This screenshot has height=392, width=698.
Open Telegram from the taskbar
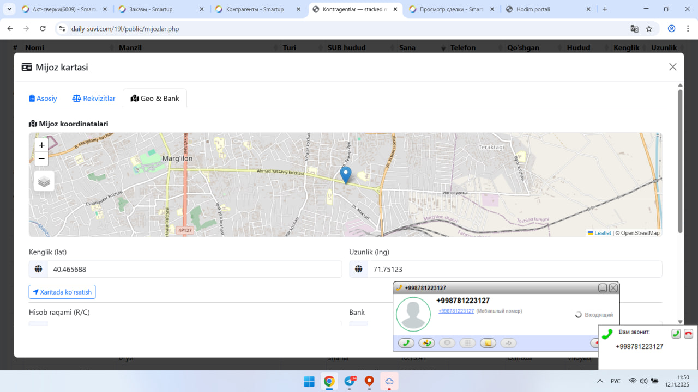click(x=350, y=381)
